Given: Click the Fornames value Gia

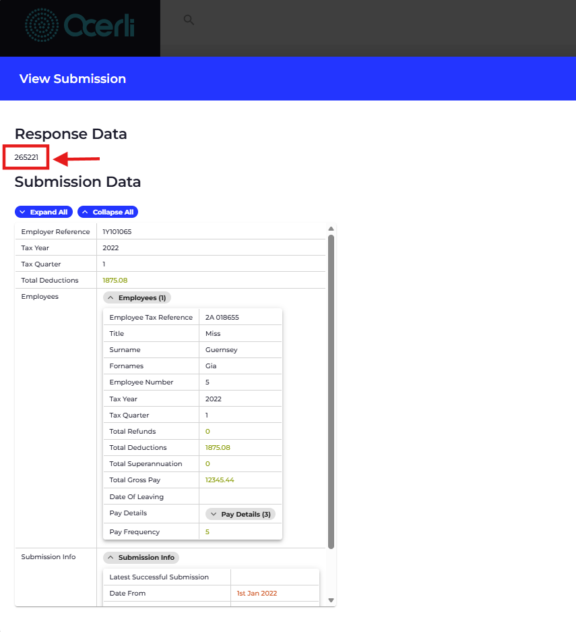Looking at the screenshot, I should coord(211,366).
